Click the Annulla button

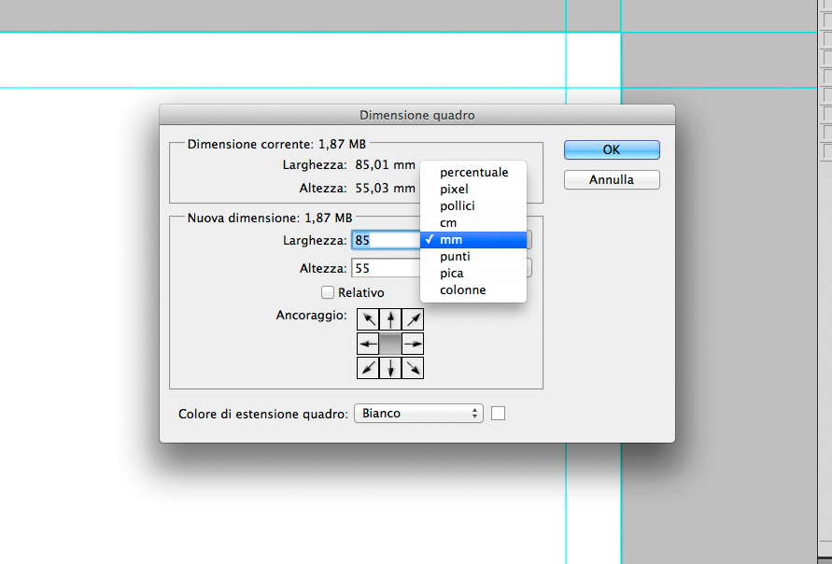612,179
